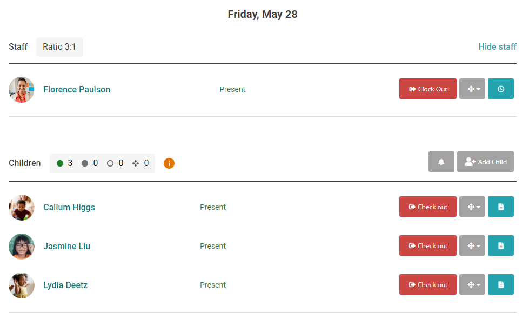Click the Ratio 3:1 badge

59,47
